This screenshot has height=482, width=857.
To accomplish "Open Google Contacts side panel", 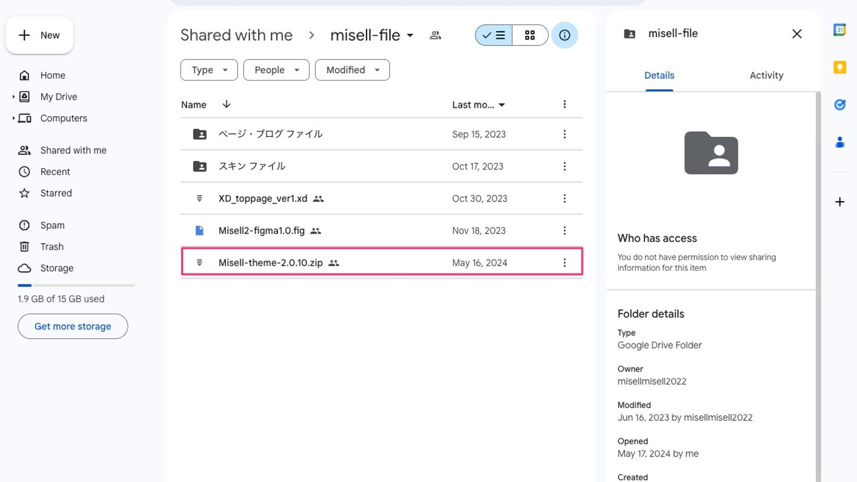I will [x=839, y=142].
